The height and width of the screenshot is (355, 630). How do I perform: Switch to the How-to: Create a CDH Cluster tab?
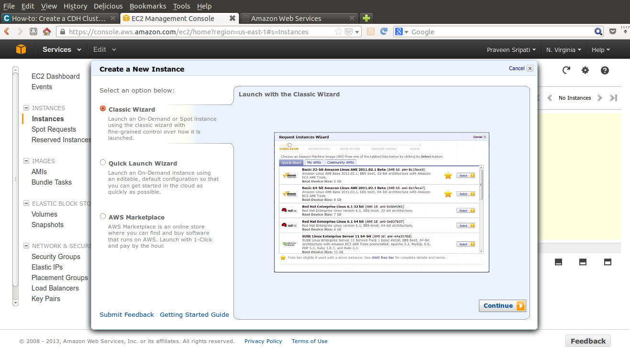click(x=60, y=18)
